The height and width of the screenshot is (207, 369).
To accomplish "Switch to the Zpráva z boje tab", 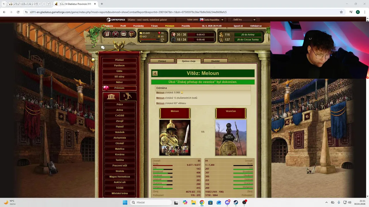I will 189,61.
